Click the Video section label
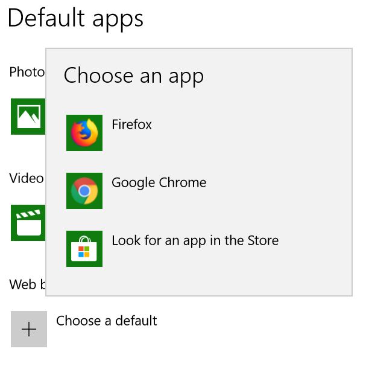The height and width of the screenshot is (369, 369). [x=27, y=178]
